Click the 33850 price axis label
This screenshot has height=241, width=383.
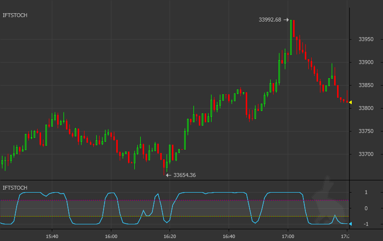pyautogui.click(x=366, y=85)
